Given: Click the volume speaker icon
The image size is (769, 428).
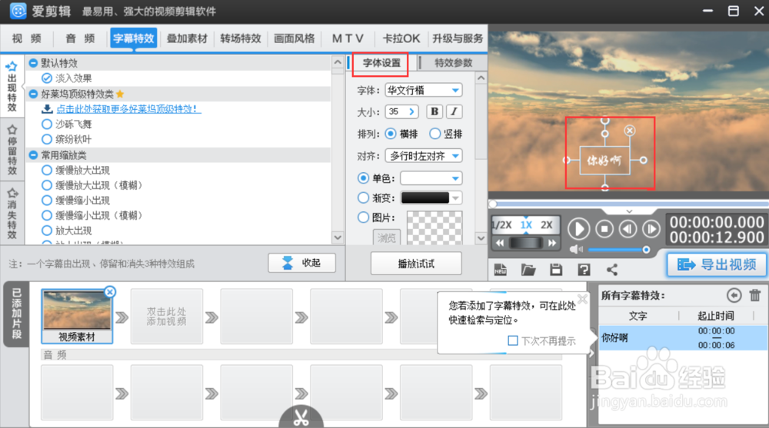Looking at the screenshot, I should (x=576, y=250).
